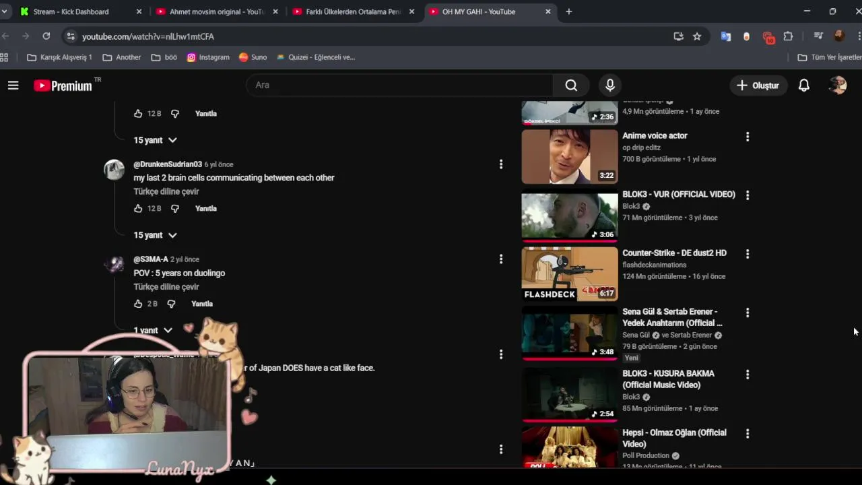
Task: Open the YouTube account avatar menu
Action: pos(838,85)
